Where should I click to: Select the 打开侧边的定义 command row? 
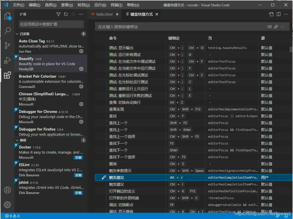coord(194,191)
